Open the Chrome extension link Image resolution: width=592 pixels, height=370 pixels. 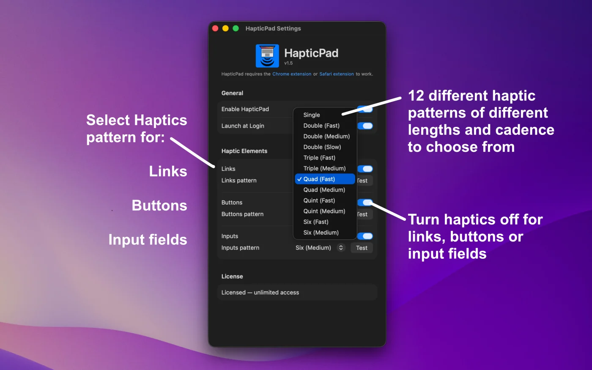click(292, 74)
